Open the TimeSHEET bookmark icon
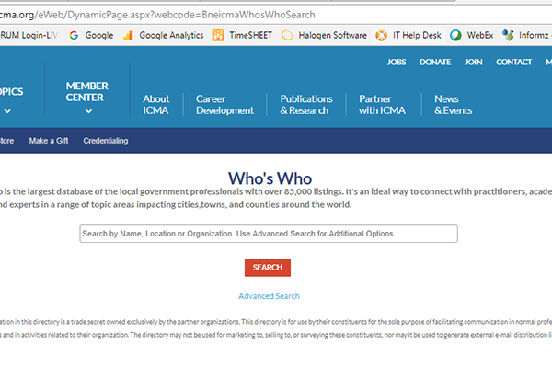 pyautogui.click(x=218, y=35)
